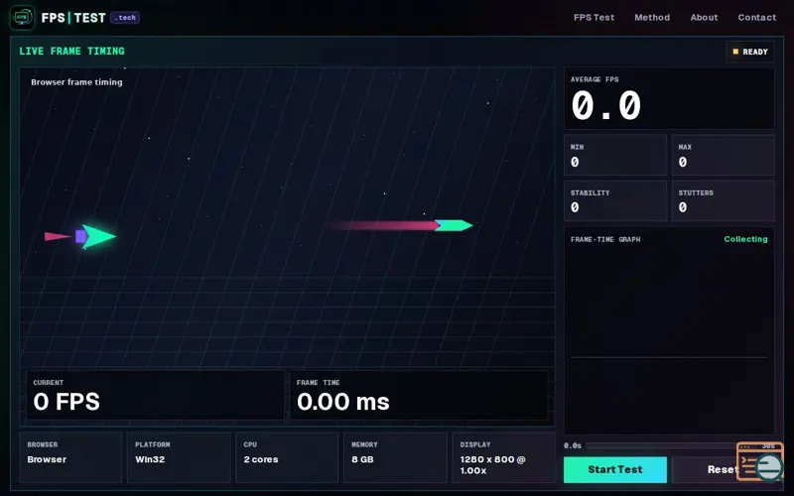Open the FPS Test nav link
This screenshot has height=496, width=794.
[594, 17]
